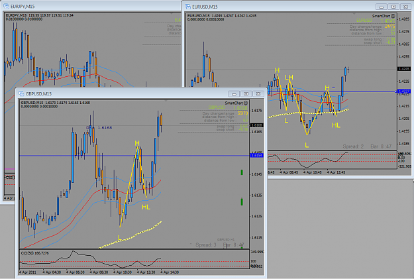Image resolution: width=414 pixels, height=279 pixels.
Task: Click the EURUSD chart OHLC header text
Action: coord(222,17)
